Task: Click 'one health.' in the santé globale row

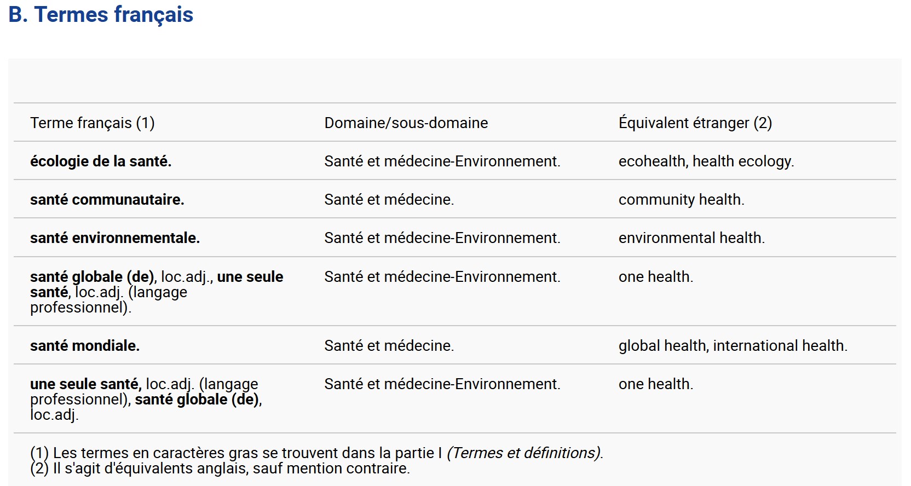Action: [x=656, y=276]
